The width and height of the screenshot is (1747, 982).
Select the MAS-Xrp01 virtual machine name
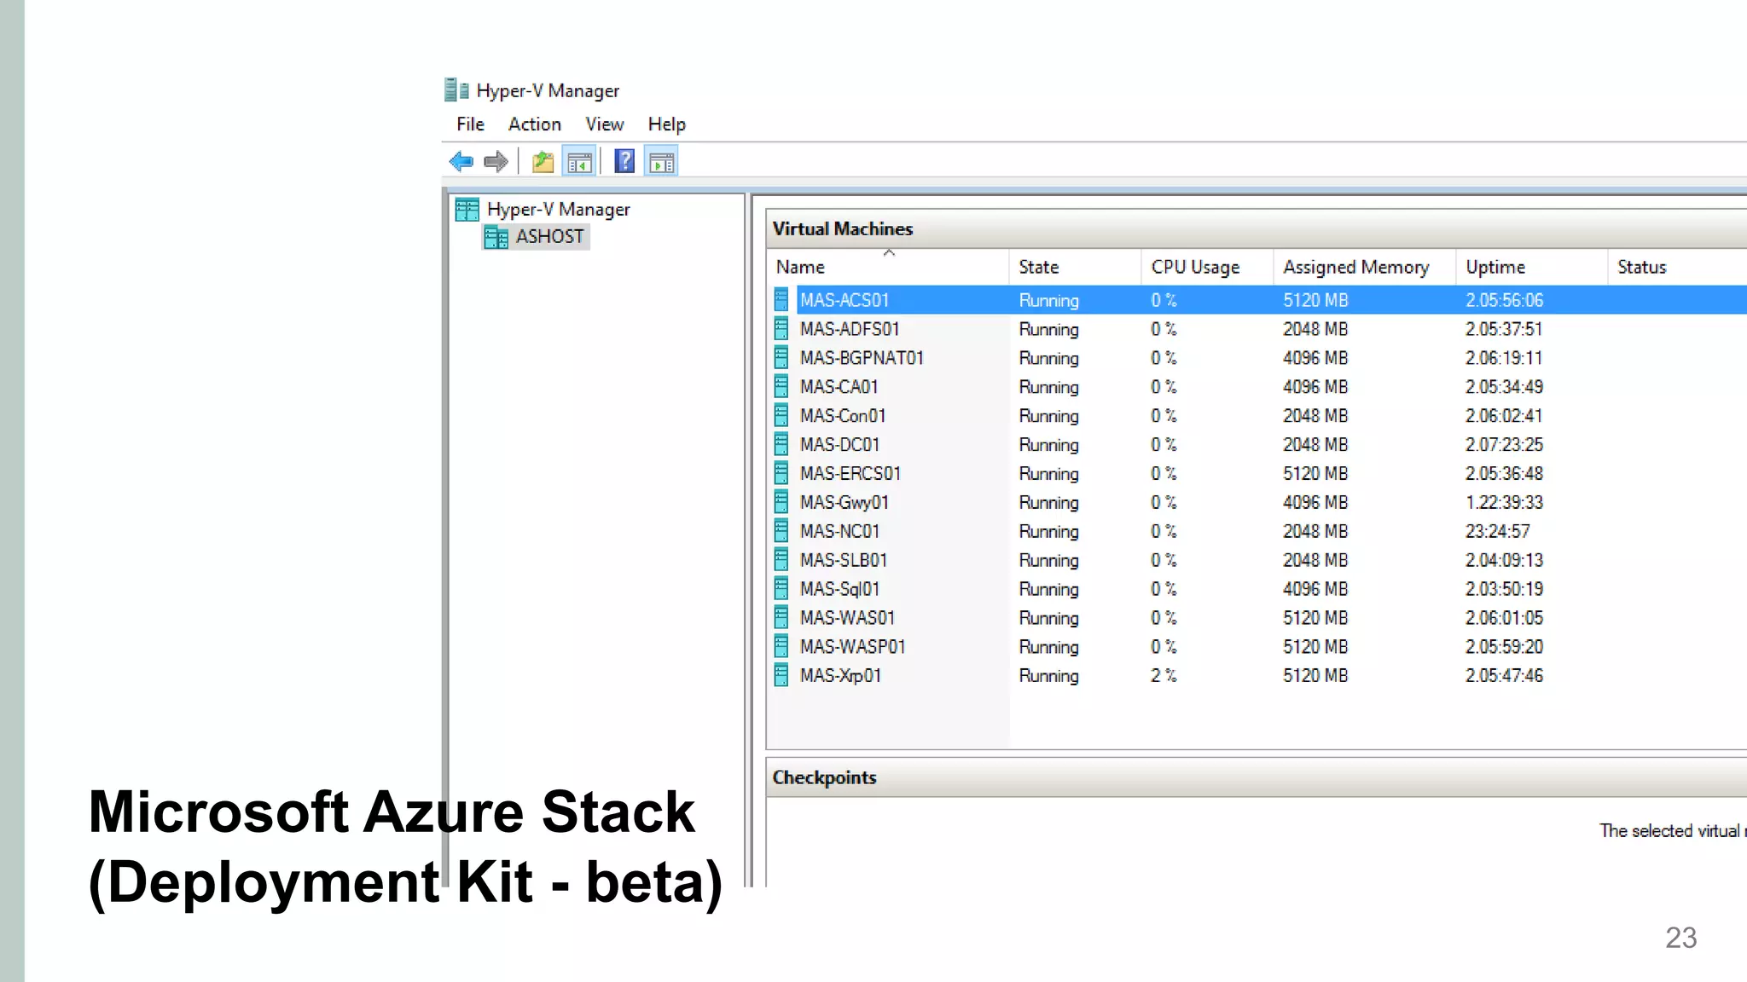click(840, 676)
